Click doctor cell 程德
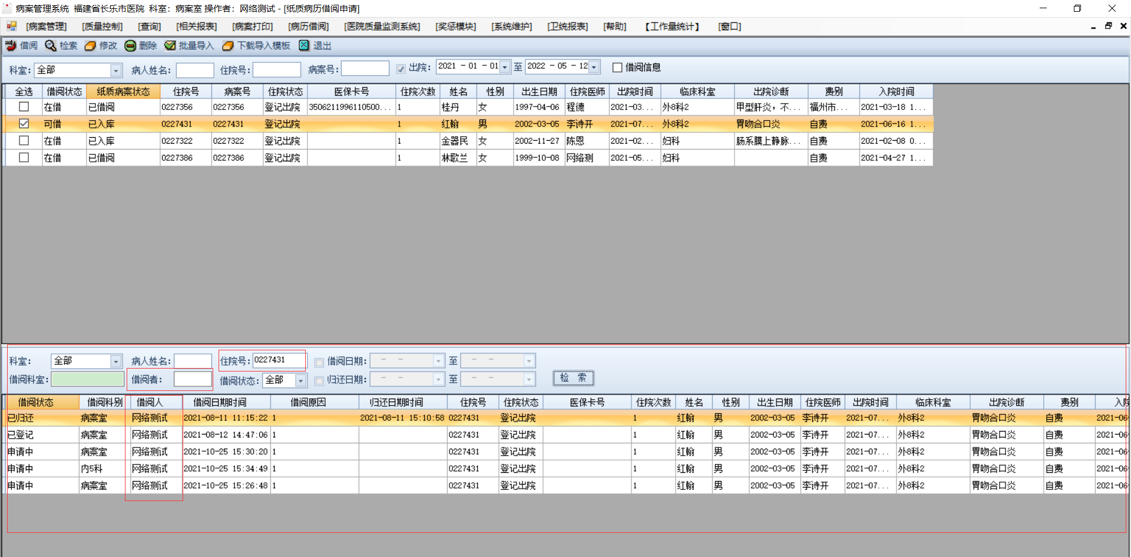The height and width of the screenshot is (557, 1131). coord(587,107)
